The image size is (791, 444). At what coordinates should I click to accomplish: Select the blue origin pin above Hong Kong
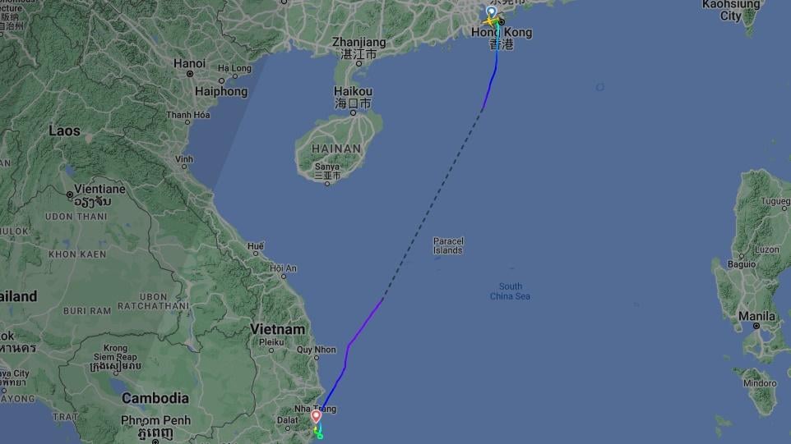pos(491,11)
